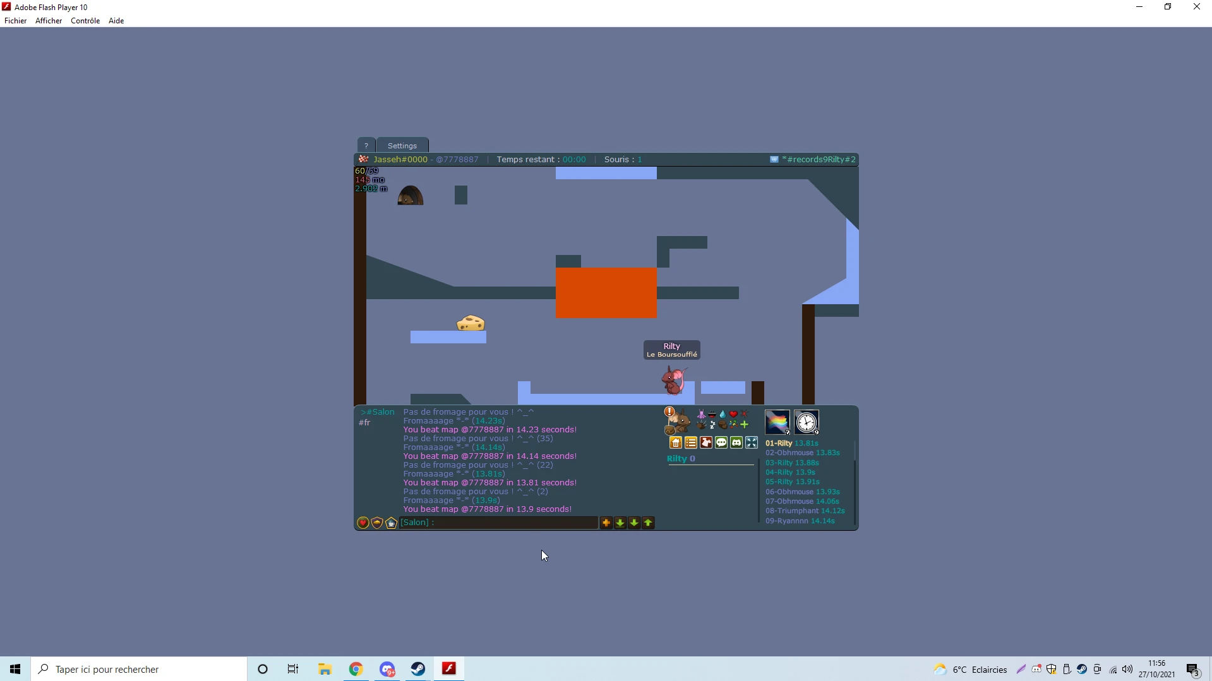Screen dimensions: 1212x681
Task: Open the notification center icon
Action: tap(1193, 670)
